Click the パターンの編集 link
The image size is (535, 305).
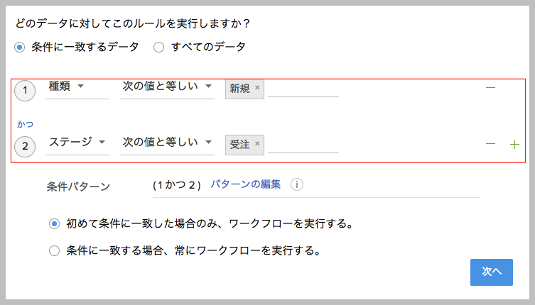(x=245, y=184)
